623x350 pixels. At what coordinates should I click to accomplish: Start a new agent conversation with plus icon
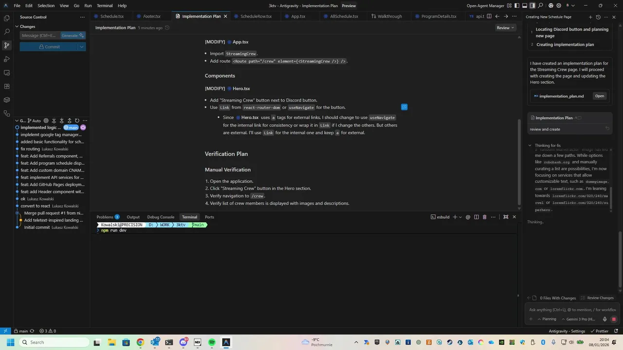pyautogui.click(x=590, y=17)
